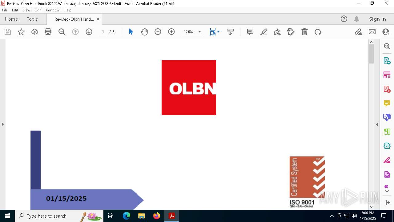Viewport: 394px width, 222px height.
Task: Select the arrow Selection tool
Action: (131, 32)
